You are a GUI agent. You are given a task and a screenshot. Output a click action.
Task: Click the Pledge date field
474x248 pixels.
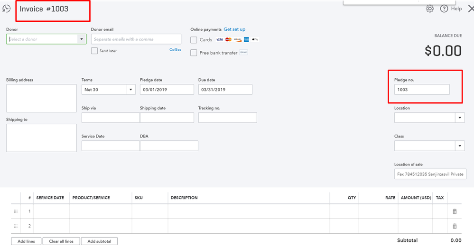coord(167,90)
